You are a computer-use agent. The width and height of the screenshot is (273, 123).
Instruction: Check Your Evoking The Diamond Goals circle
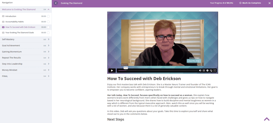tap(48, 33)
